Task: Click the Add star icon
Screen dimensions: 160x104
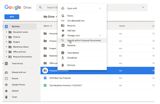Action: [63, 31]
